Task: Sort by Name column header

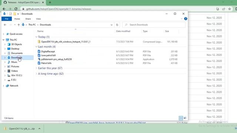Action: point(40,31)
